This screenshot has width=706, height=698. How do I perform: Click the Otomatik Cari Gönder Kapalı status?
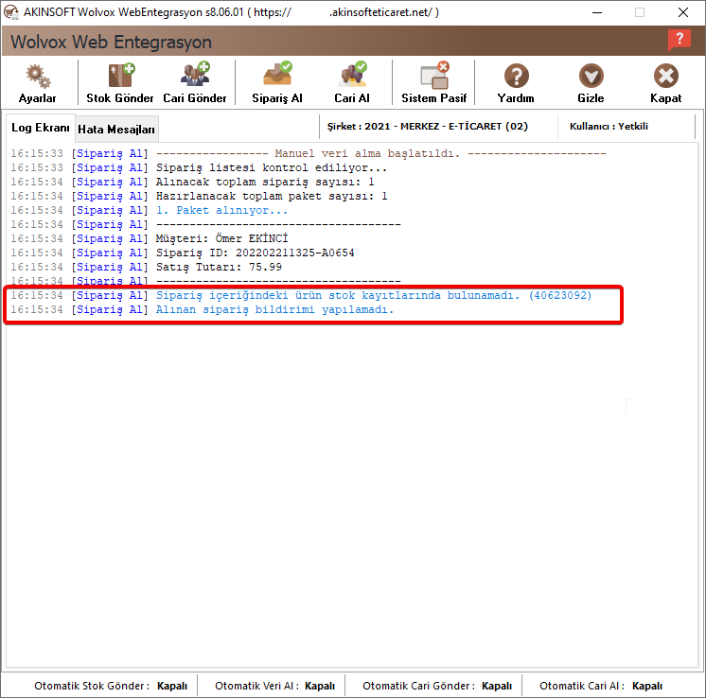point(437,686)
